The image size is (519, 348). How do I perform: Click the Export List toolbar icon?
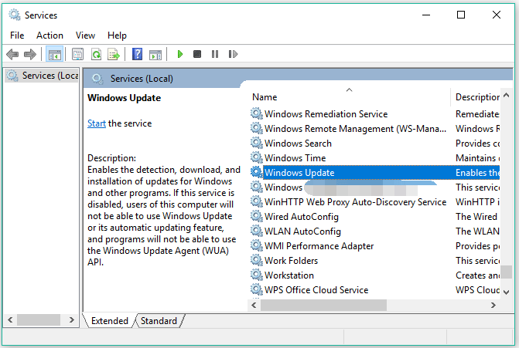coord(114,54)
